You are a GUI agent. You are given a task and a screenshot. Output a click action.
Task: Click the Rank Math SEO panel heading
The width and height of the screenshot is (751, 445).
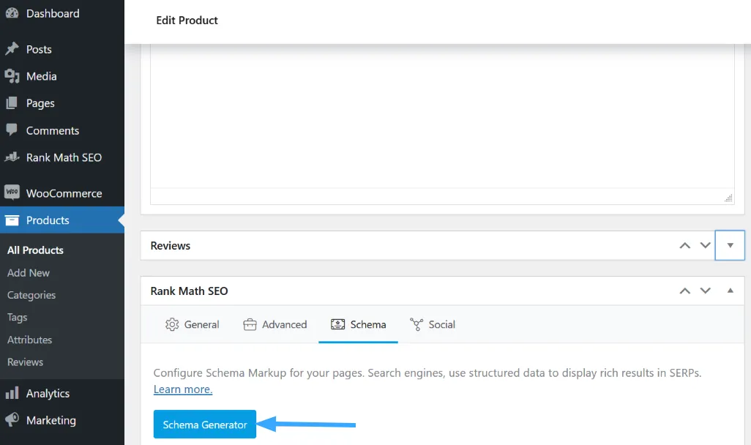click(189, 291)
